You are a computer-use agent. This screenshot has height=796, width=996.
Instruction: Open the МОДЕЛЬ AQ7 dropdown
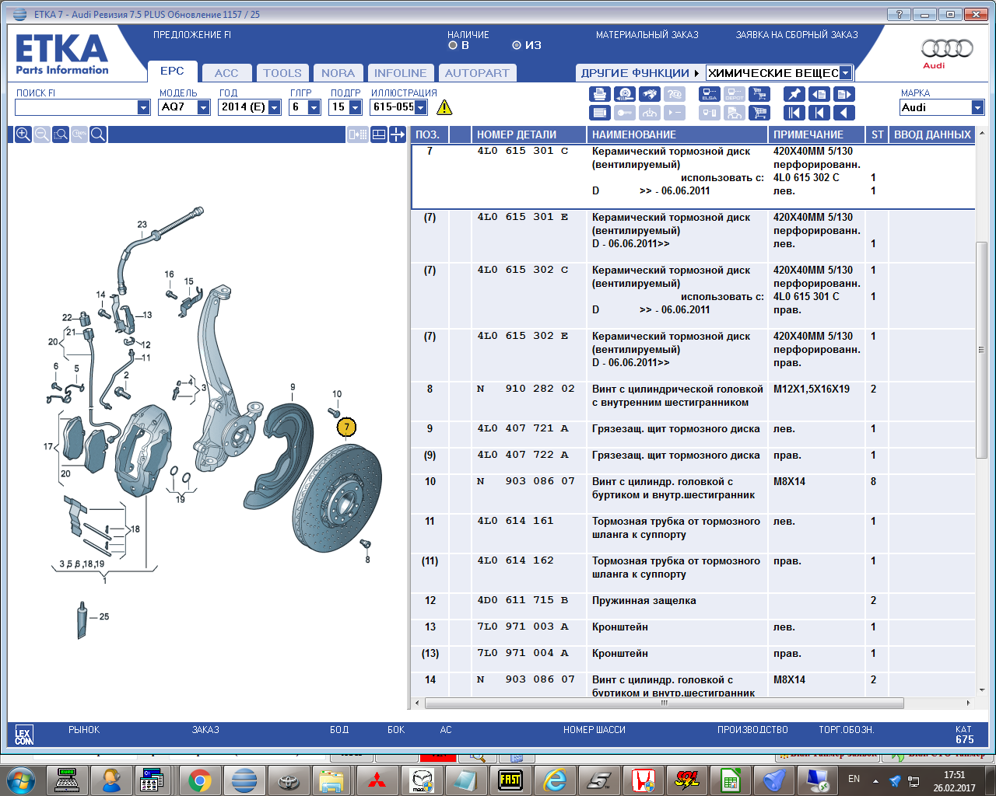pos(203,107)
